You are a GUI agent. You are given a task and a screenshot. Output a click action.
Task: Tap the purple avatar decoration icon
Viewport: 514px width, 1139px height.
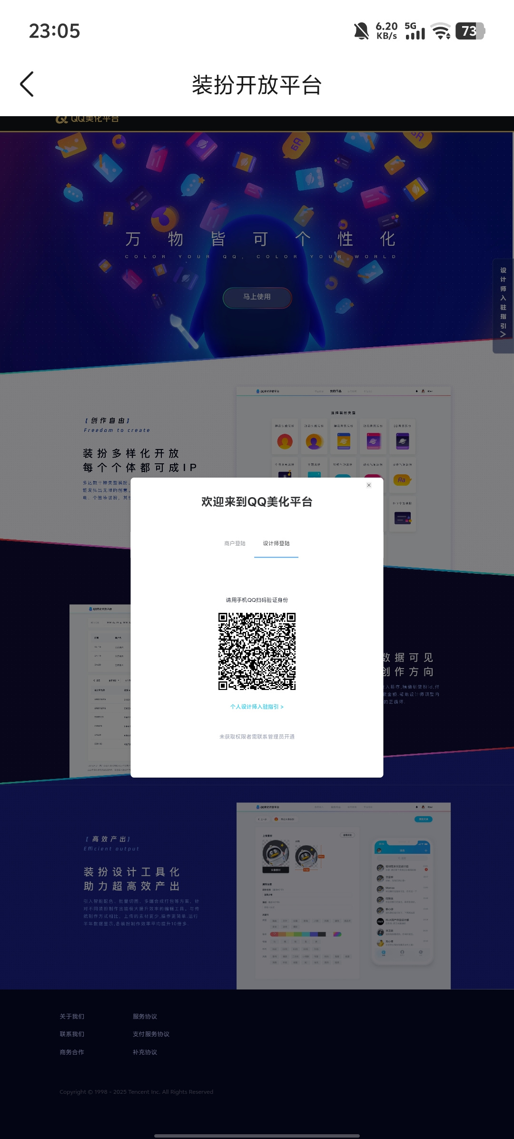[314, 441]
